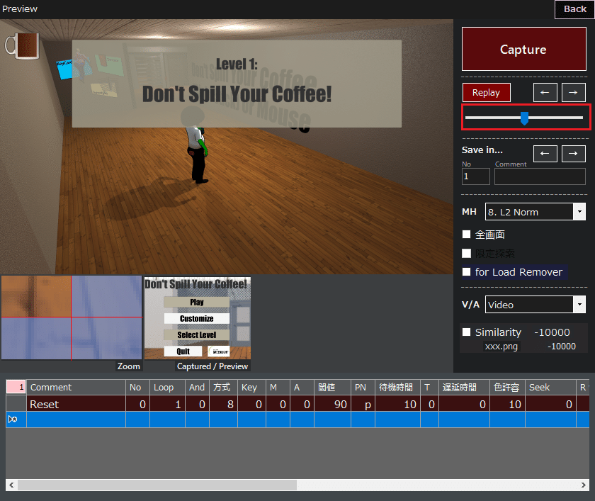The width and height of the screenshot is (595, 501).
Task: Click the horizontal scrollbar thumb
Action: click(157, 485)
